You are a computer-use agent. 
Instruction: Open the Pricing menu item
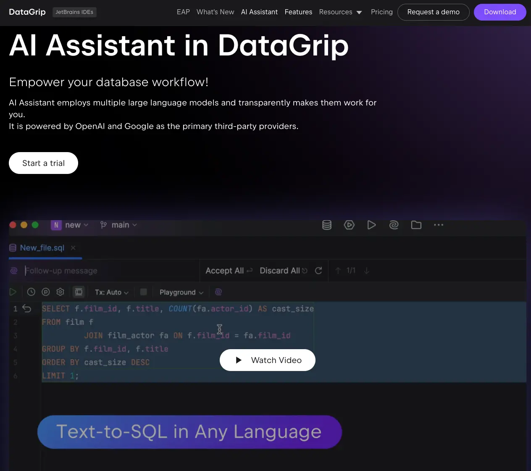pyautogui.click(x=381, y=12)
